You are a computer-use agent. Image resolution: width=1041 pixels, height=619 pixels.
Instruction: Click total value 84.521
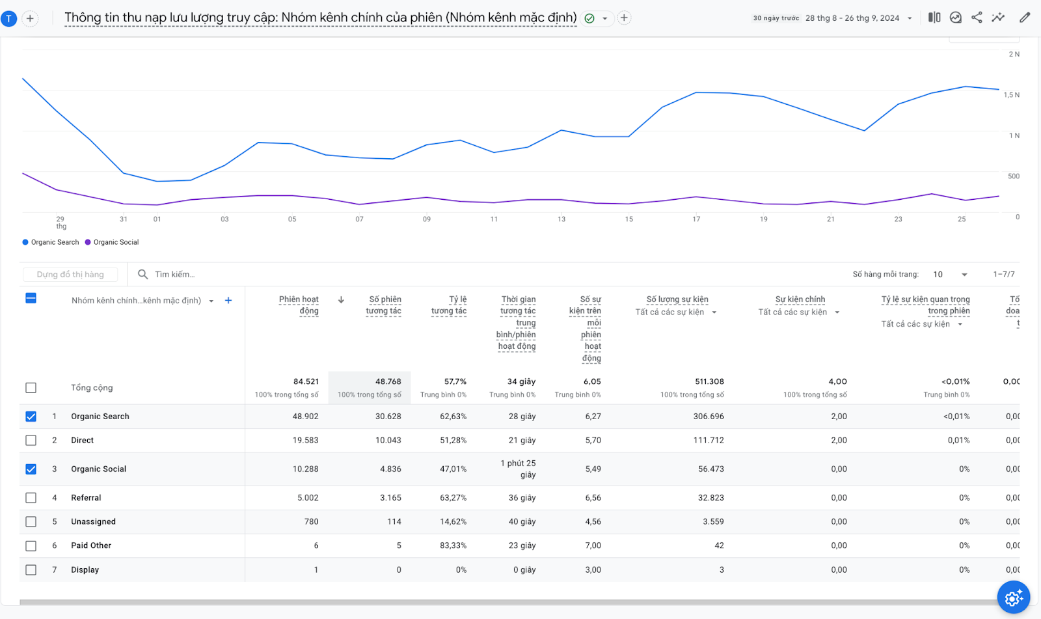coord(306,382)
